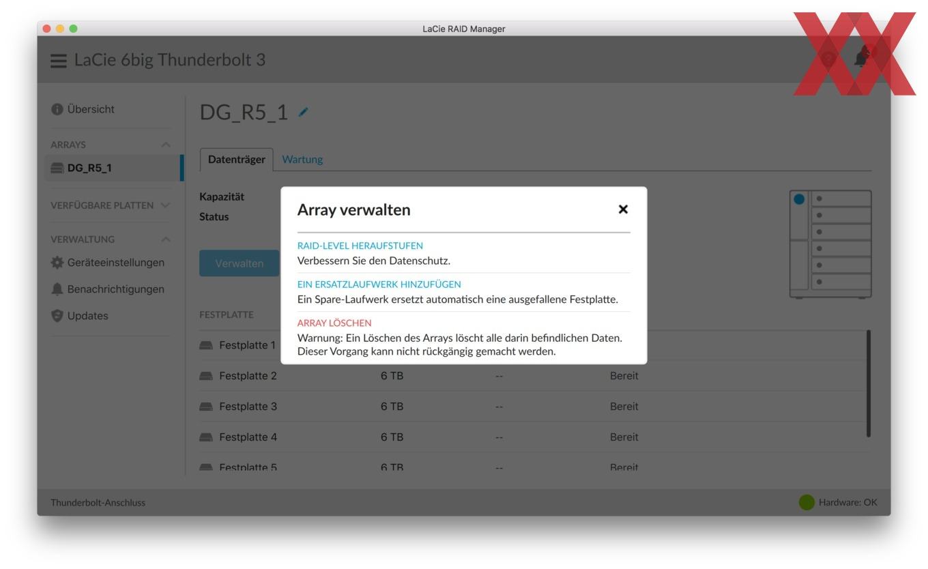Click the Festplatte 2 drive icon
The width and height of the screenshot is (928, 569).
[205, 376]
